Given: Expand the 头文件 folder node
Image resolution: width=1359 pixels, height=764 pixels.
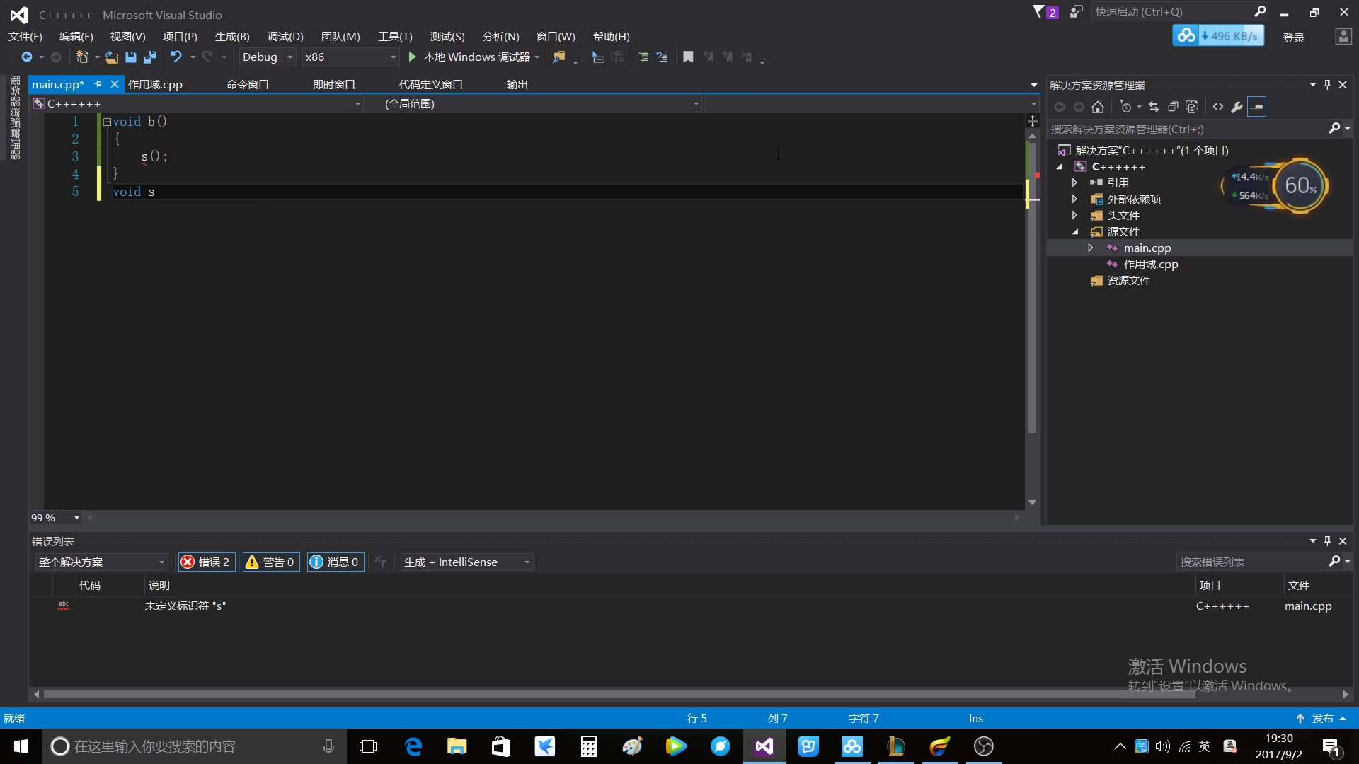Looking at the screenshot, I should 1074,215.
